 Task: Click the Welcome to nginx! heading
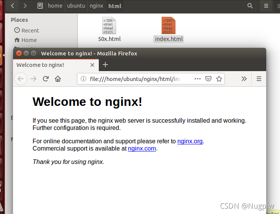(87, 102)
